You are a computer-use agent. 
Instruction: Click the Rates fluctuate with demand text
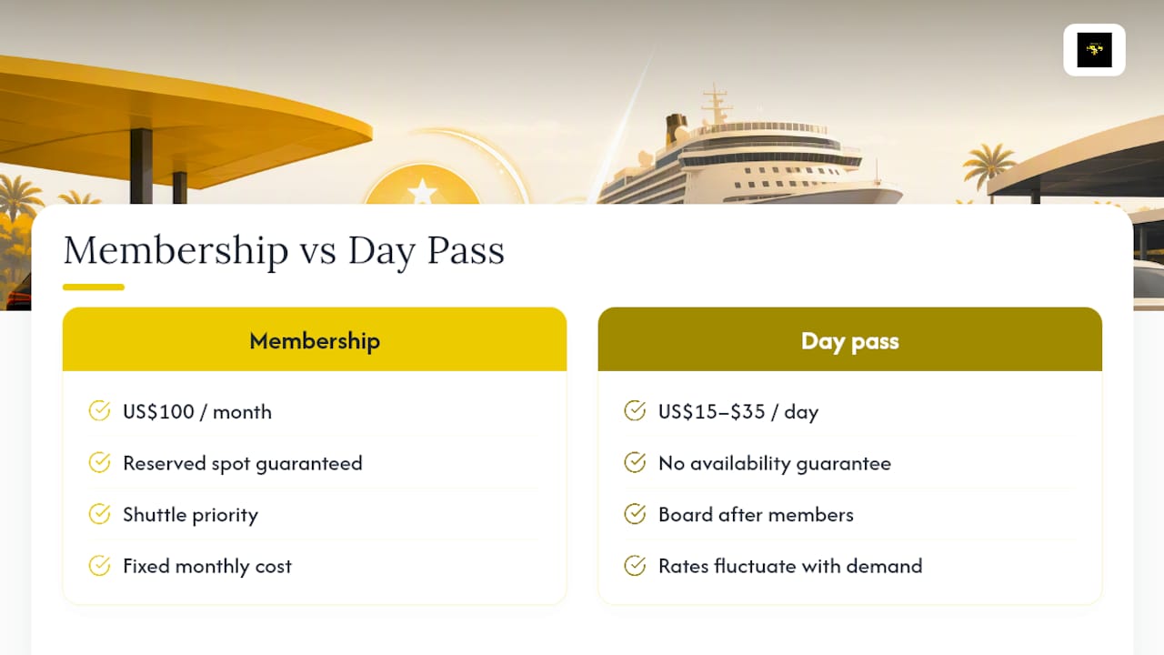click(790, 566)
